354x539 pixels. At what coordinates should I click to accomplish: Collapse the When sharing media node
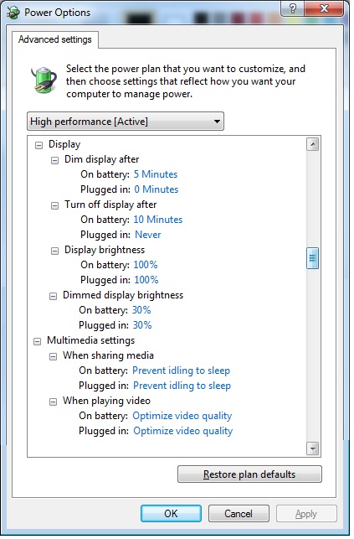coord(54,357)
